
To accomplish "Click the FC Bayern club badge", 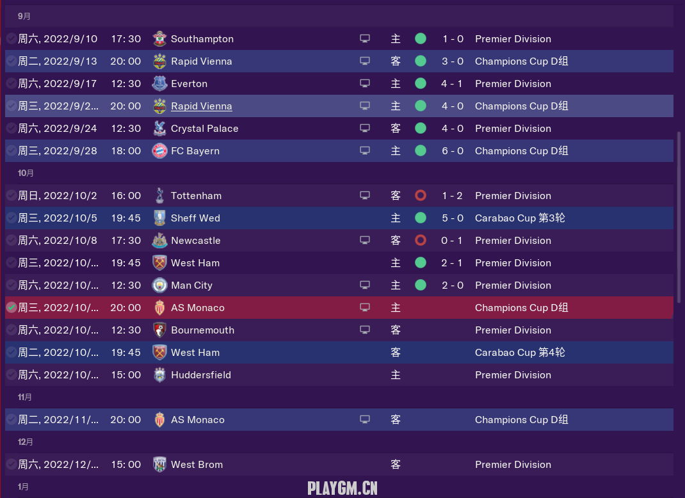I will [159, 151].
